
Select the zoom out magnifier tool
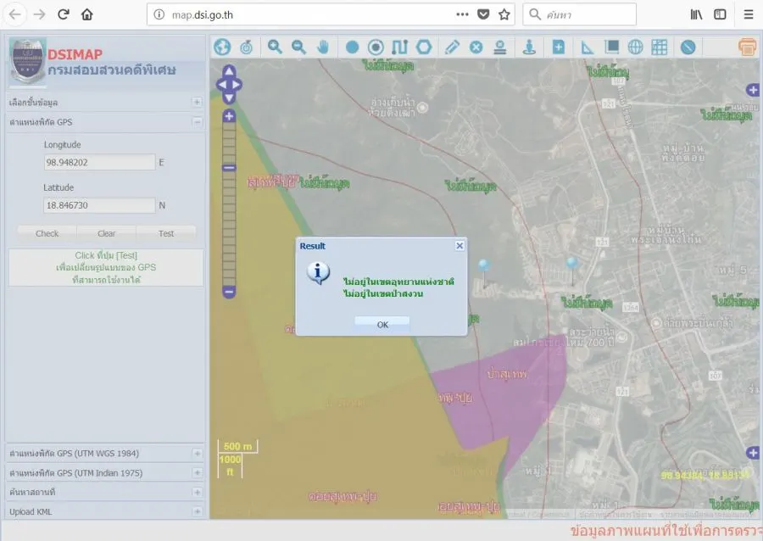pyautogui.click(x=298, y=47)
